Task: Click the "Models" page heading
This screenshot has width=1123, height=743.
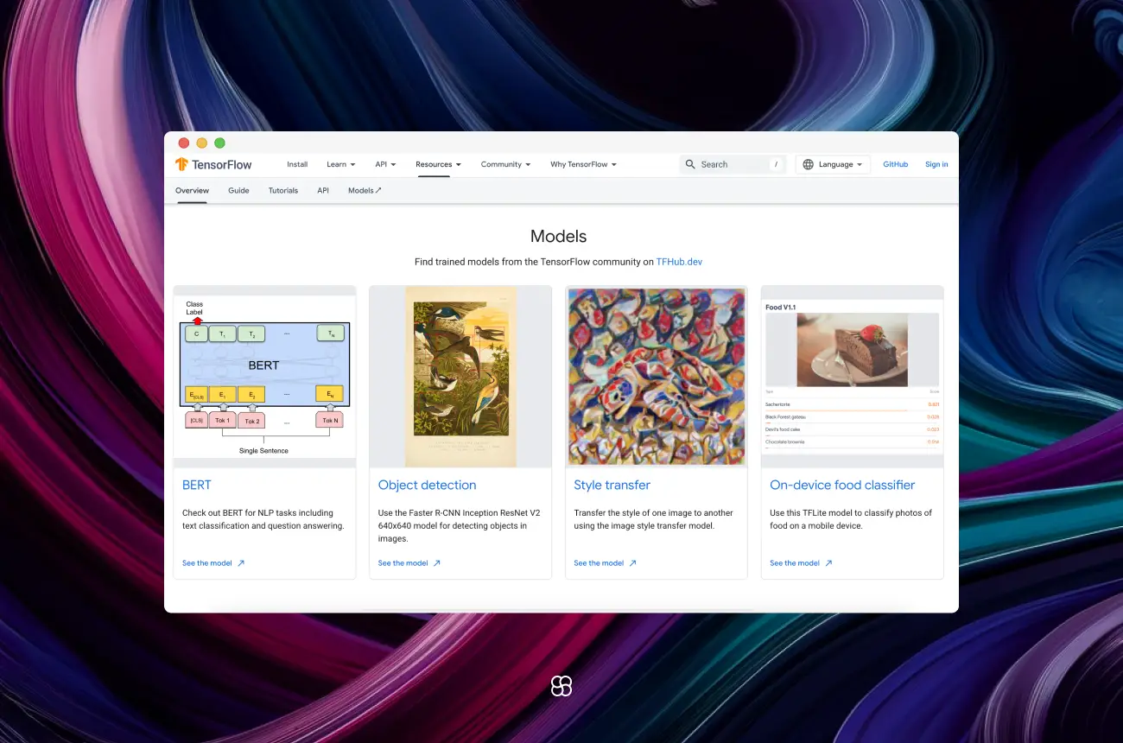Action: (559, 237)
